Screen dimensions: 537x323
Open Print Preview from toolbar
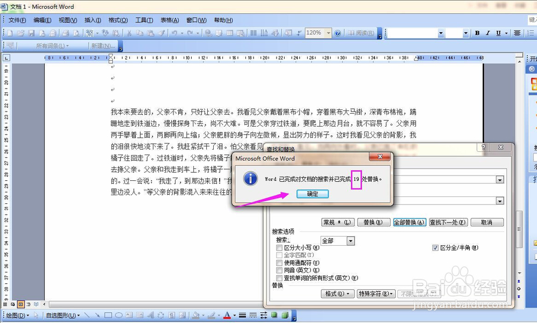tap(76, 33)
